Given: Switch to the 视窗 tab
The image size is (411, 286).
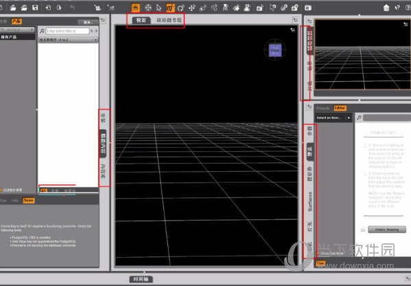Looking at the screenshot, I should point(141,21).
